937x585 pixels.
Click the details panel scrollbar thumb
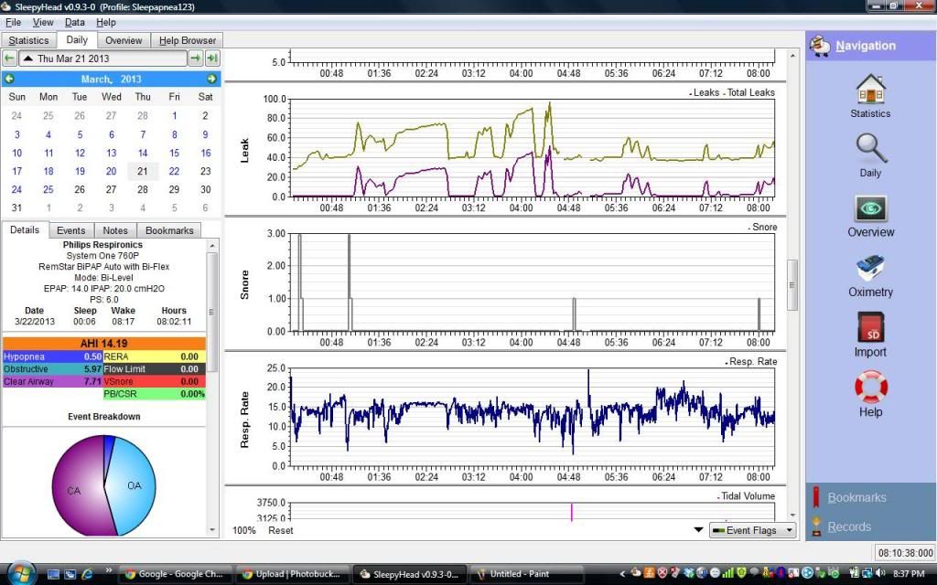[211, 313]
